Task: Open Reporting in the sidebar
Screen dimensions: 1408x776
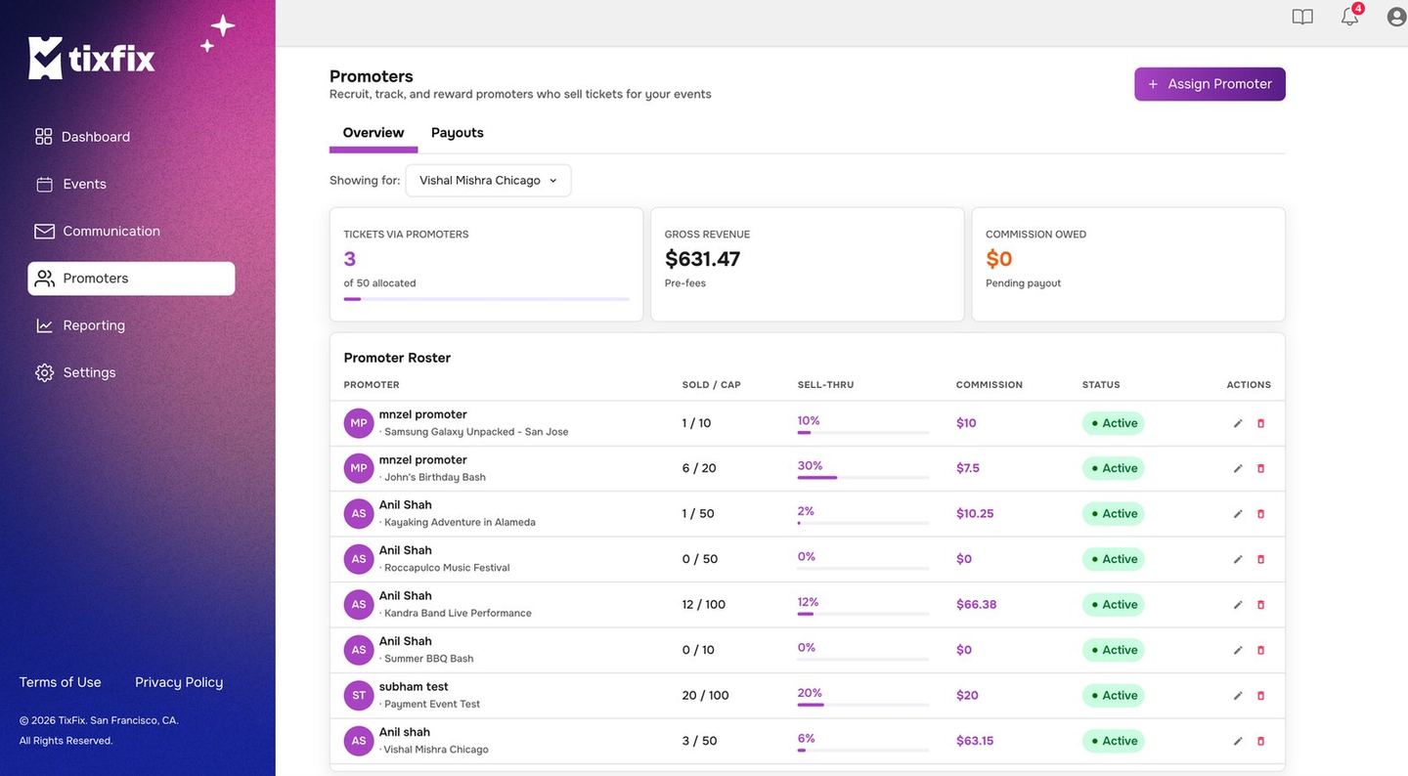Action: [x=131, y=325]
